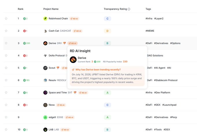The width and height of the screenshot is (197, 132).
Task: Mark Scout as favorite using the star
Action: [6, 68]
